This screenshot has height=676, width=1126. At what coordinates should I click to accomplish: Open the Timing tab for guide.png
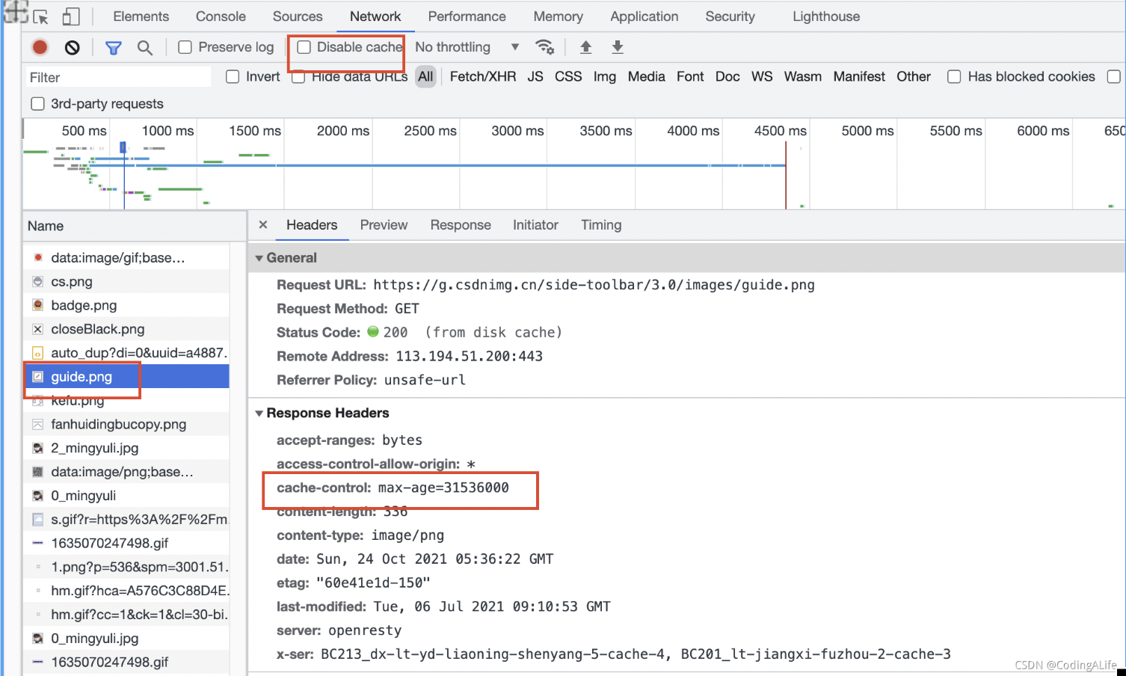pos(600,225)
